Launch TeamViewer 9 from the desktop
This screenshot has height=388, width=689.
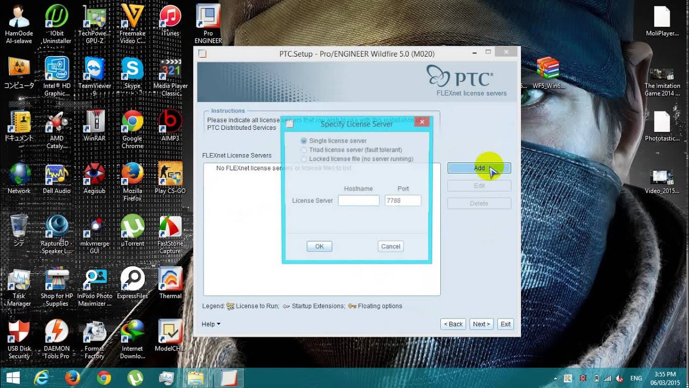click(x=94, y=77)
